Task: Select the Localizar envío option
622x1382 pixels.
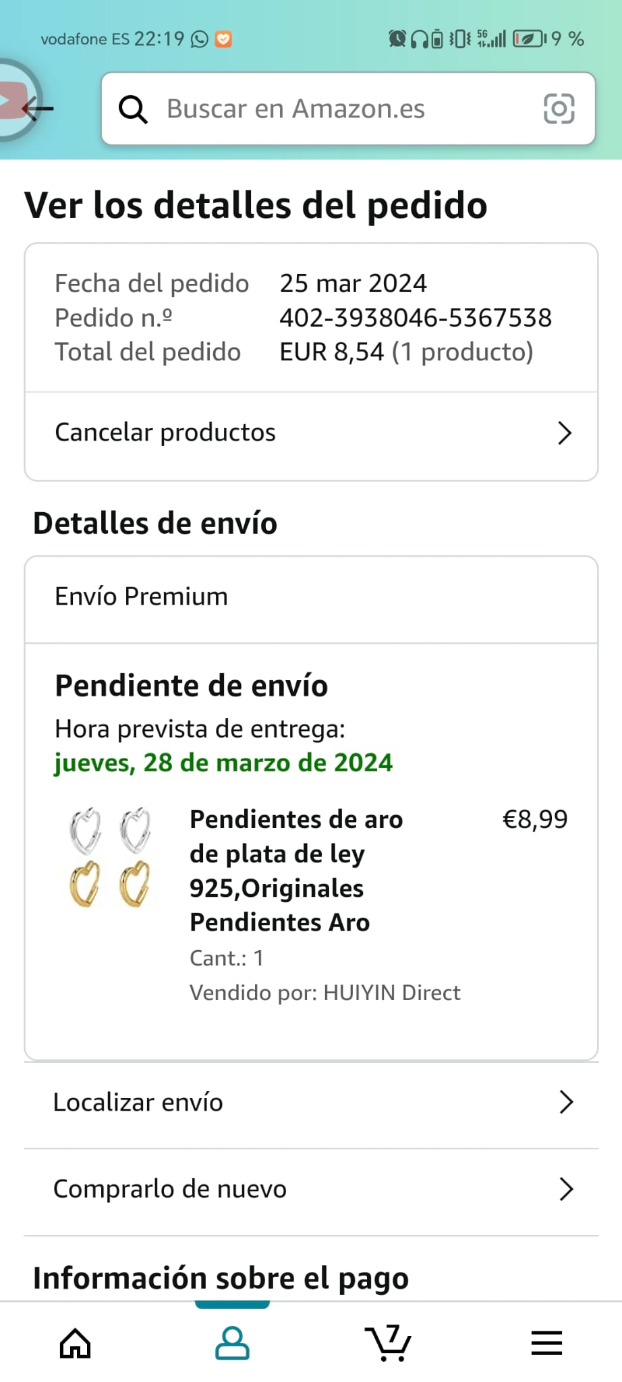Action: [138, 1102]
